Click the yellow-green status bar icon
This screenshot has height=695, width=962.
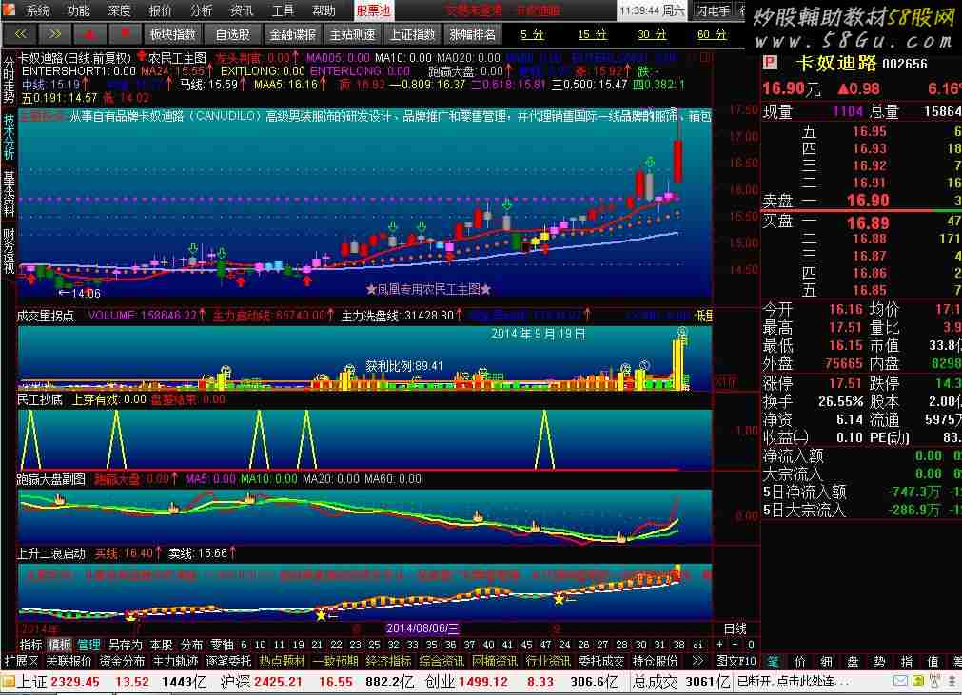click(918, 681)
